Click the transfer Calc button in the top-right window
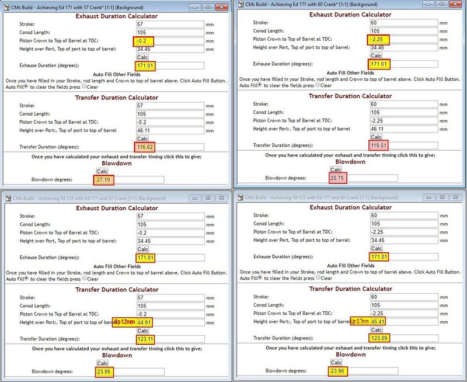 point(376,137)
